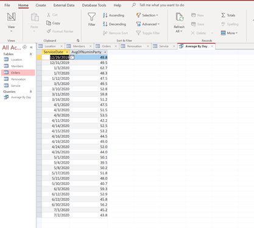Open the External Data ribbon tab
Viewport: 254px width, 228px height.
pyautogui.click(x=64, y=5)
